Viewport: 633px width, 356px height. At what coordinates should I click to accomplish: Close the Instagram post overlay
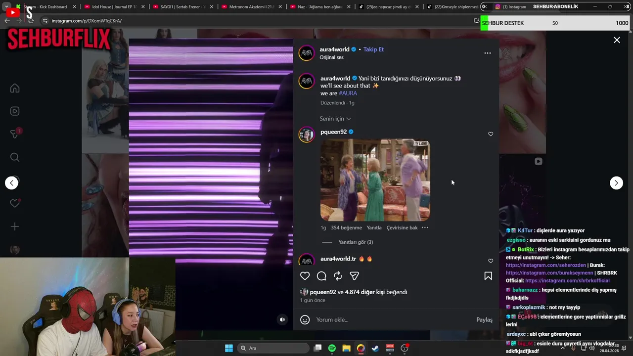point(617,40)
